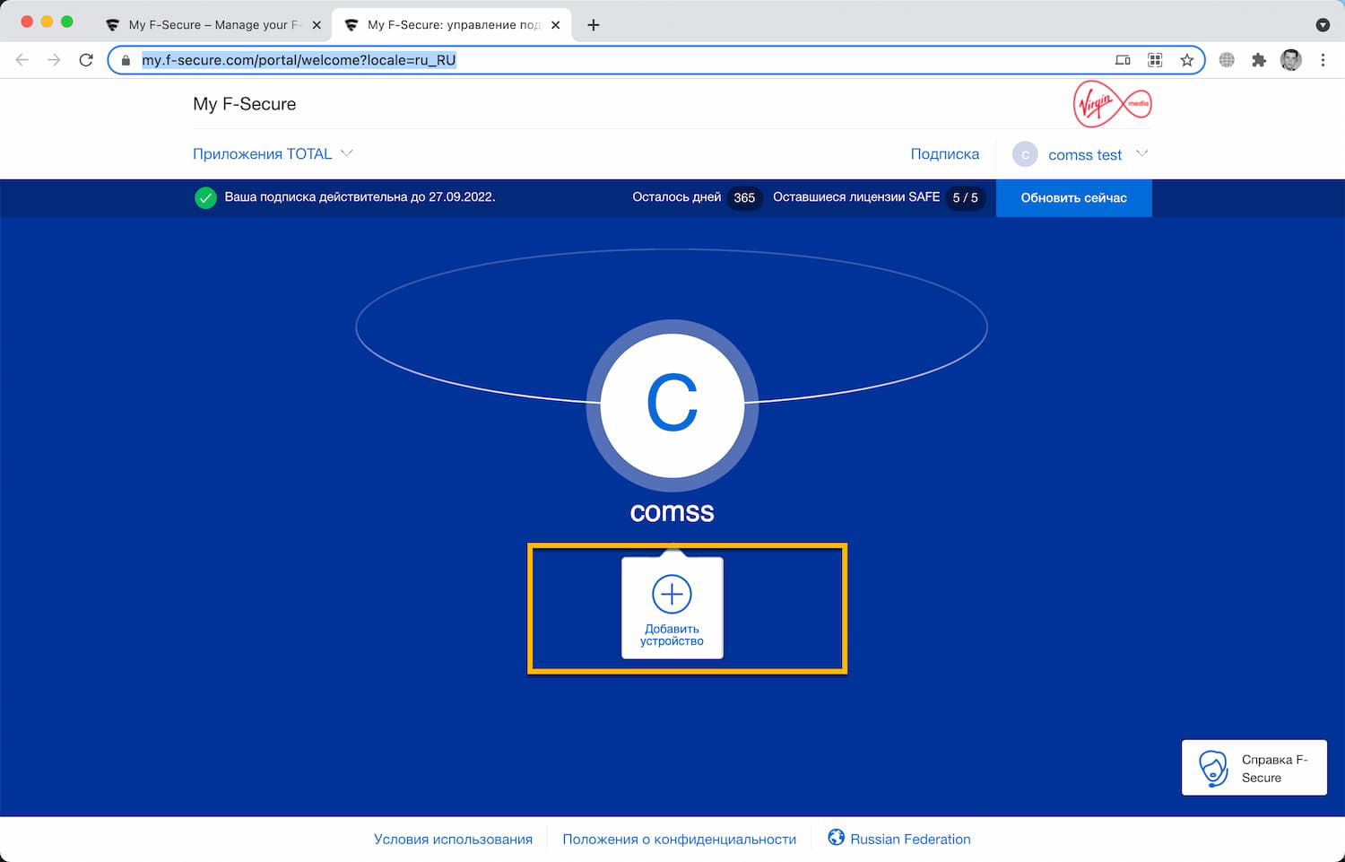Click the bookmark star in address bar
The image size is (1345, 862).
tap(1186, 60)
